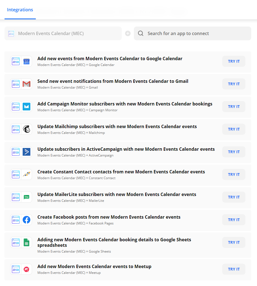Click the Google Sheets icon
The image size is (257, 286).
27,242
